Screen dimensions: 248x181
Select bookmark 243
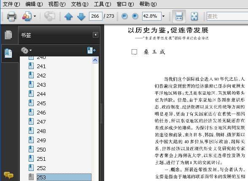tap(41, 85)
